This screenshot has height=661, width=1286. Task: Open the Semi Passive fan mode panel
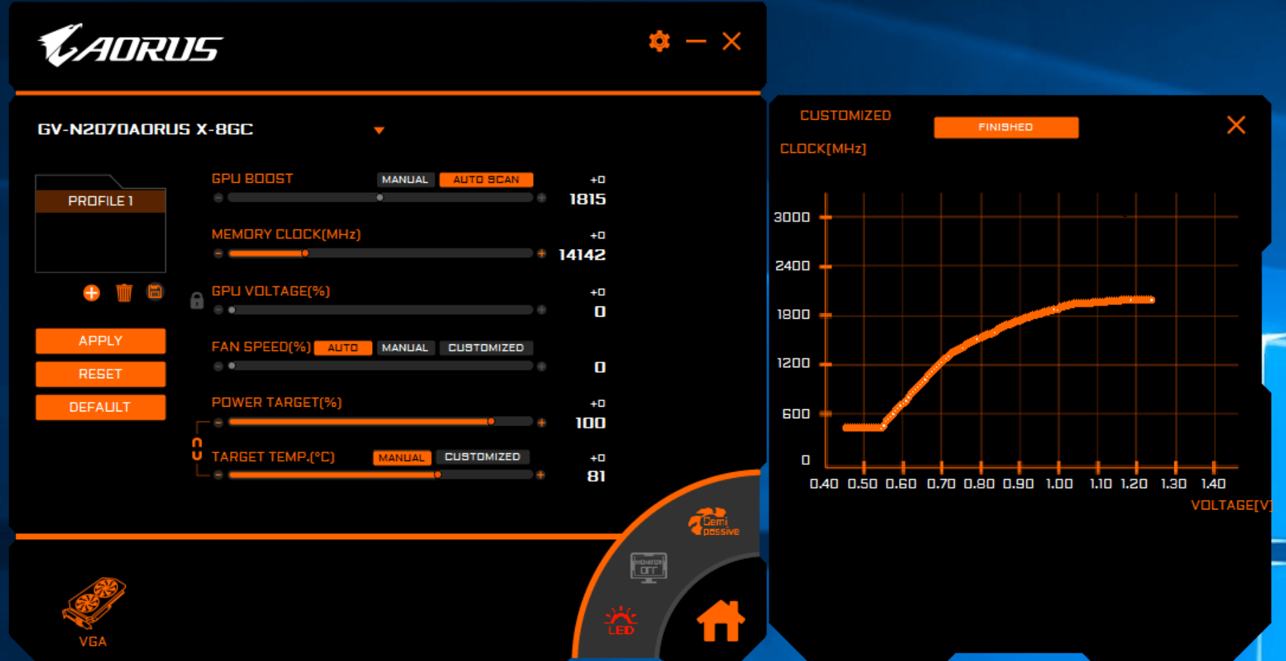point(715,520)
